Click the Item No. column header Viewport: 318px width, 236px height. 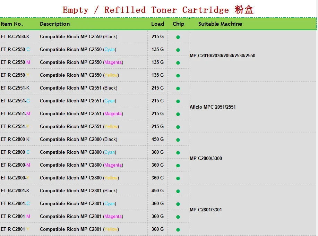(x=12, y=24)
